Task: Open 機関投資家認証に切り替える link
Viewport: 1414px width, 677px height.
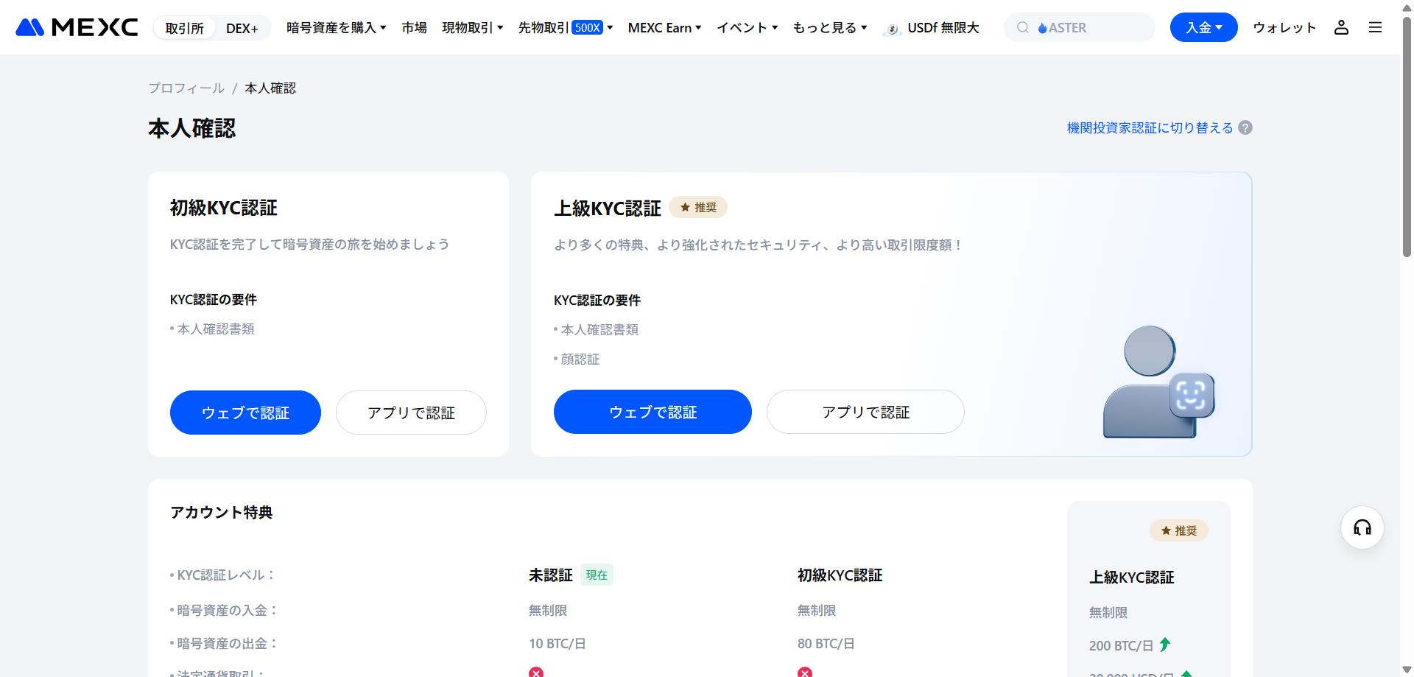Action: click(x=1148, y=127)
